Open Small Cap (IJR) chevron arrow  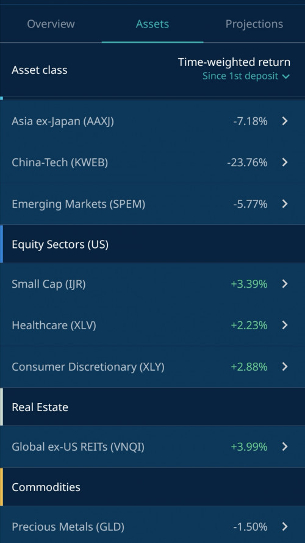point(285,283)
